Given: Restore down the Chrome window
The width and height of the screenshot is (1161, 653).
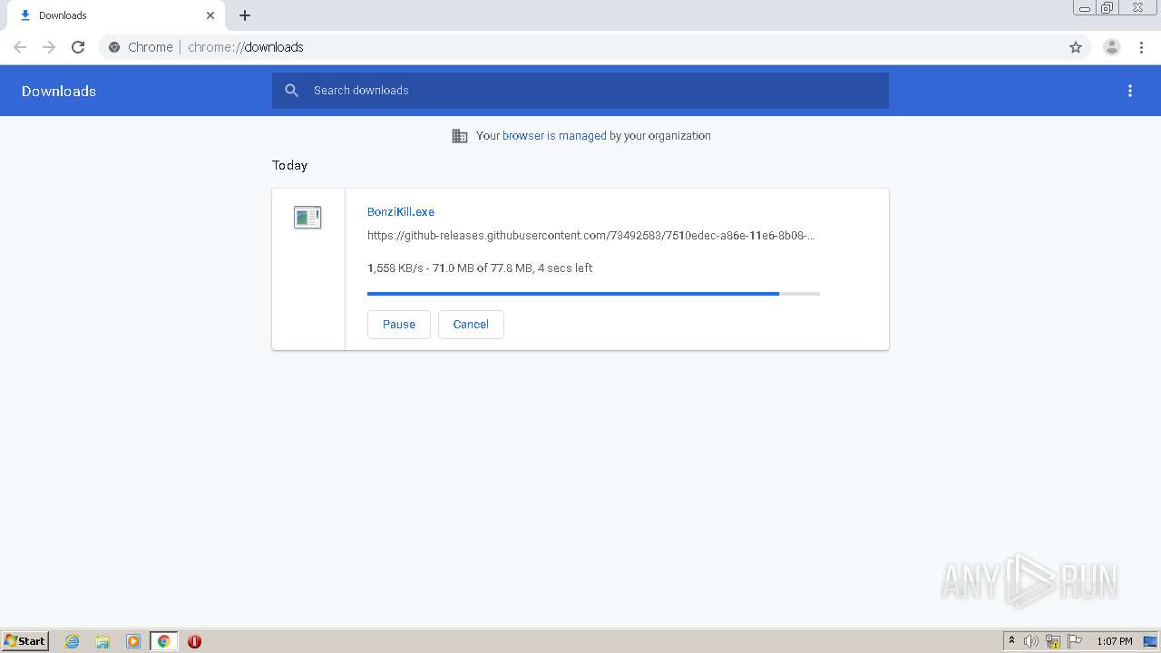Looking at the screenshot, I should 1107,8.
